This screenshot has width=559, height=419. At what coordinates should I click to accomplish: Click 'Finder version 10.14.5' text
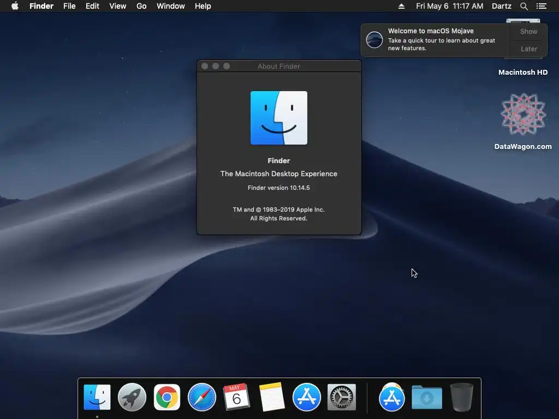click(279, 188)
